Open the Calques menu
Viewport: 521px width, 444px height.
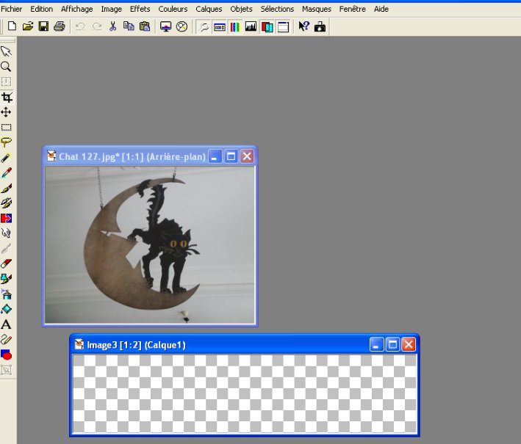coord(209,9)
